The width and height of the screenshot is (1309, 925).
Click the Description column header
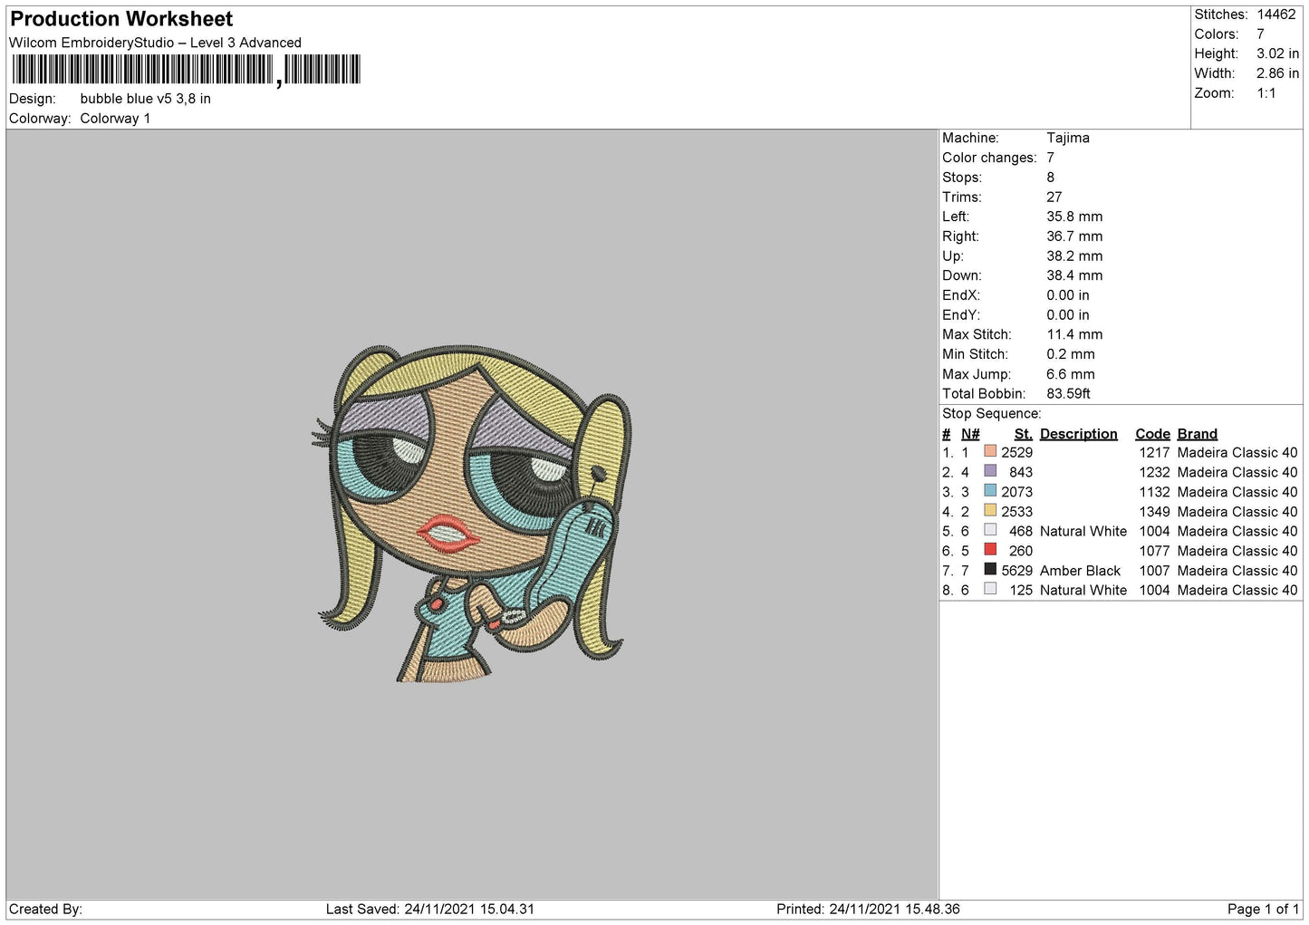tap(1078, 434)
